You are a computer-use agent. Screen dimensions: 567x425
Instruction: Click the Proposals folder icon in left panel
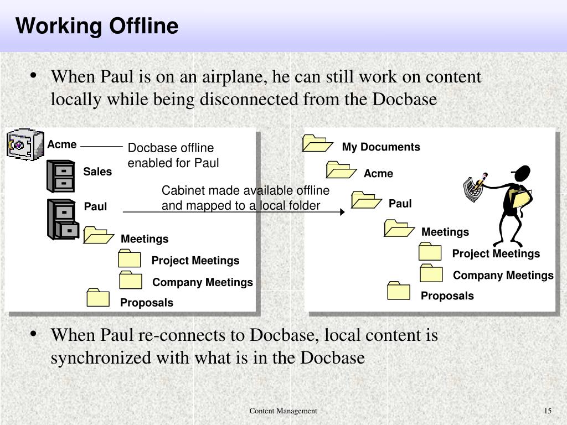pos(98,297)
